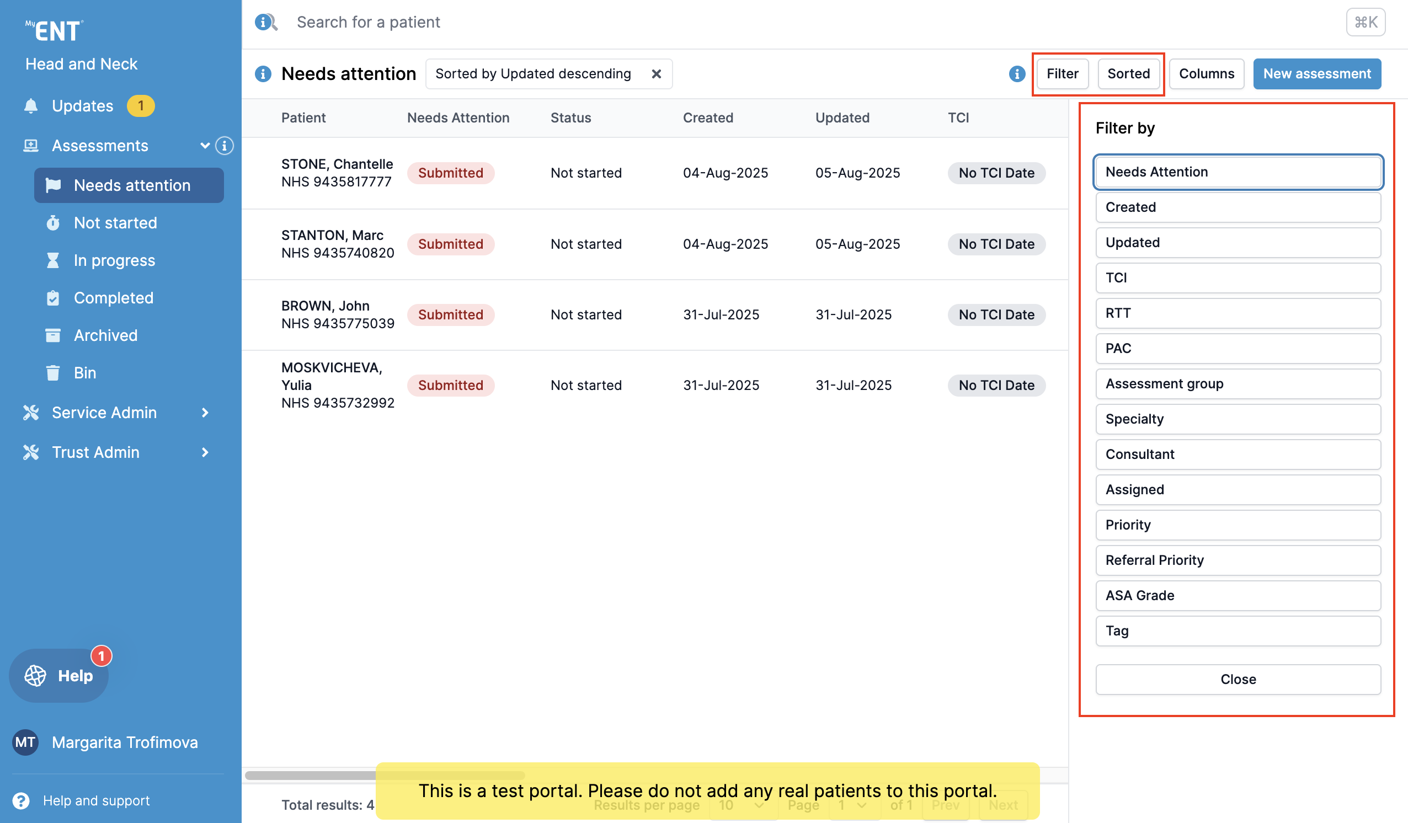Click the horizontal table scrollbar
1408x823 pixels.
[x=311, y=775]
